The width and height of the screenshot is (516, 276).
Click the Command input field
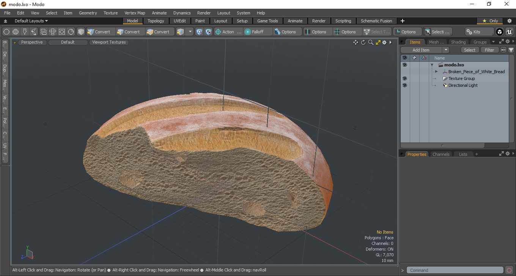tap(455, 270)
